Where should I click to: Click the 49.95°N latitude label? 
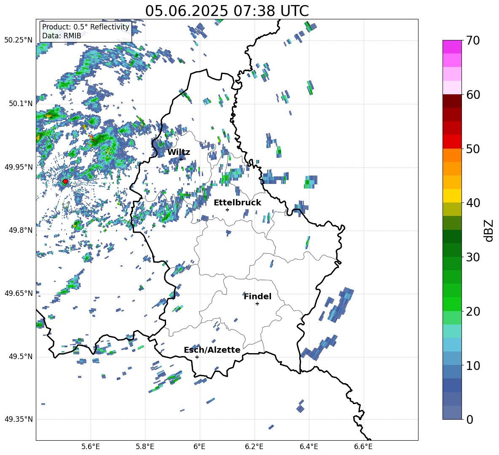[x=19, y=167]
